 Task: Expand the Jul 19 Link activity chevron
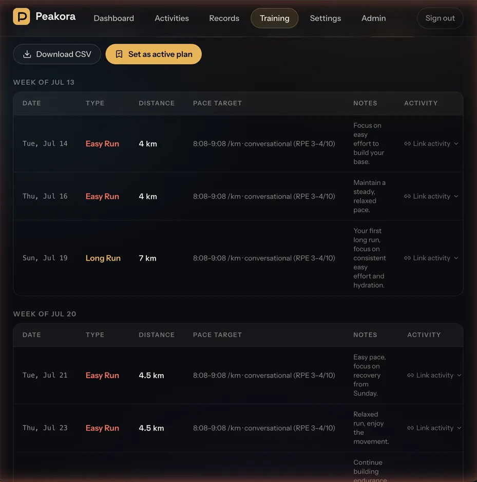456,258
